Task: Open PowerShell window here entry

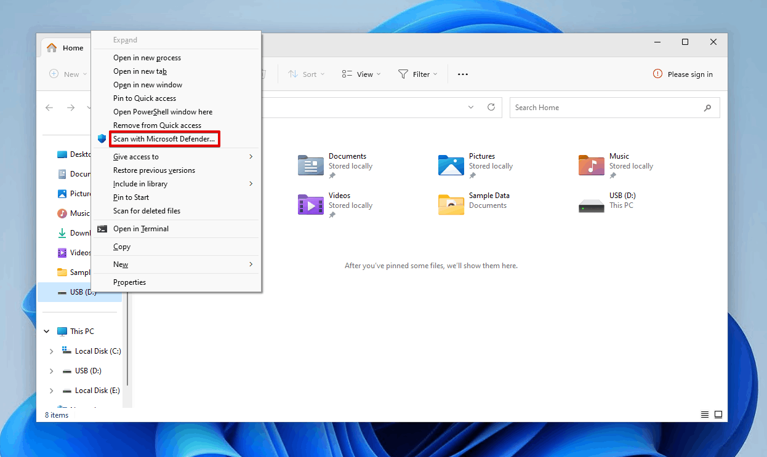Action: pyautogui.click(x=176, y=112)
